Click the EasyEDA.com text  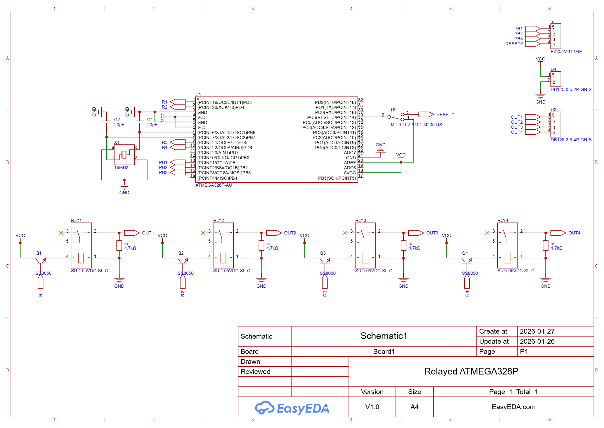[513, 407]
